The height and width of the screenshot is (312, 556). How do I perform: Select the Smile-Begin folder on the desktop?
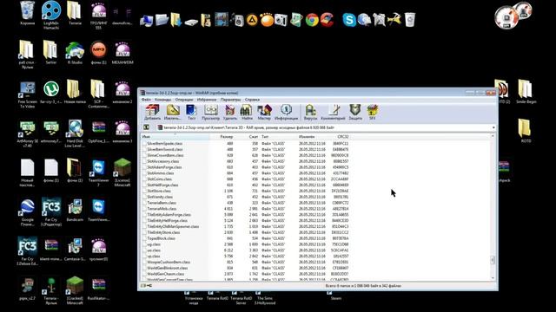click(x=526, y=92)
